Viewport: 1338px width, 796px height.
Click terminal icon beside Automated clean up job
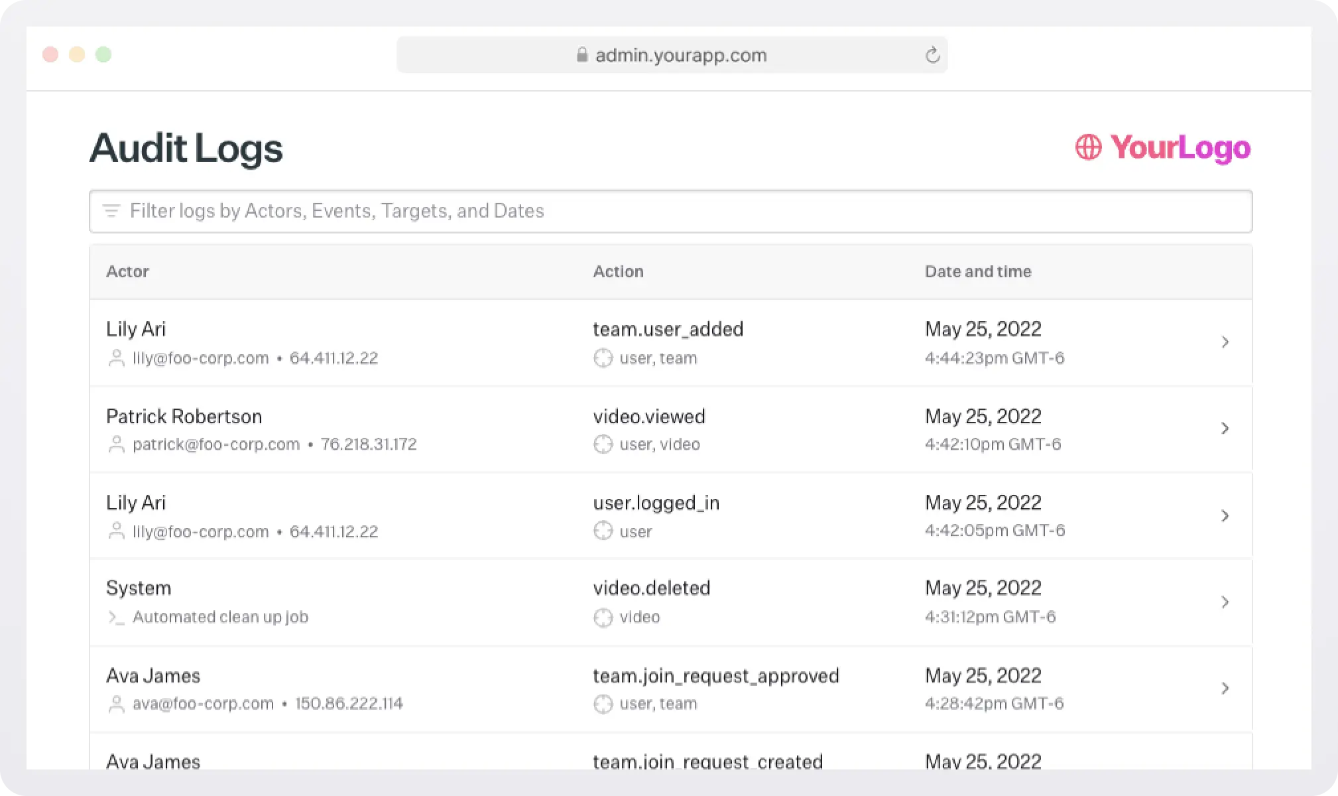tap(116, 618)
